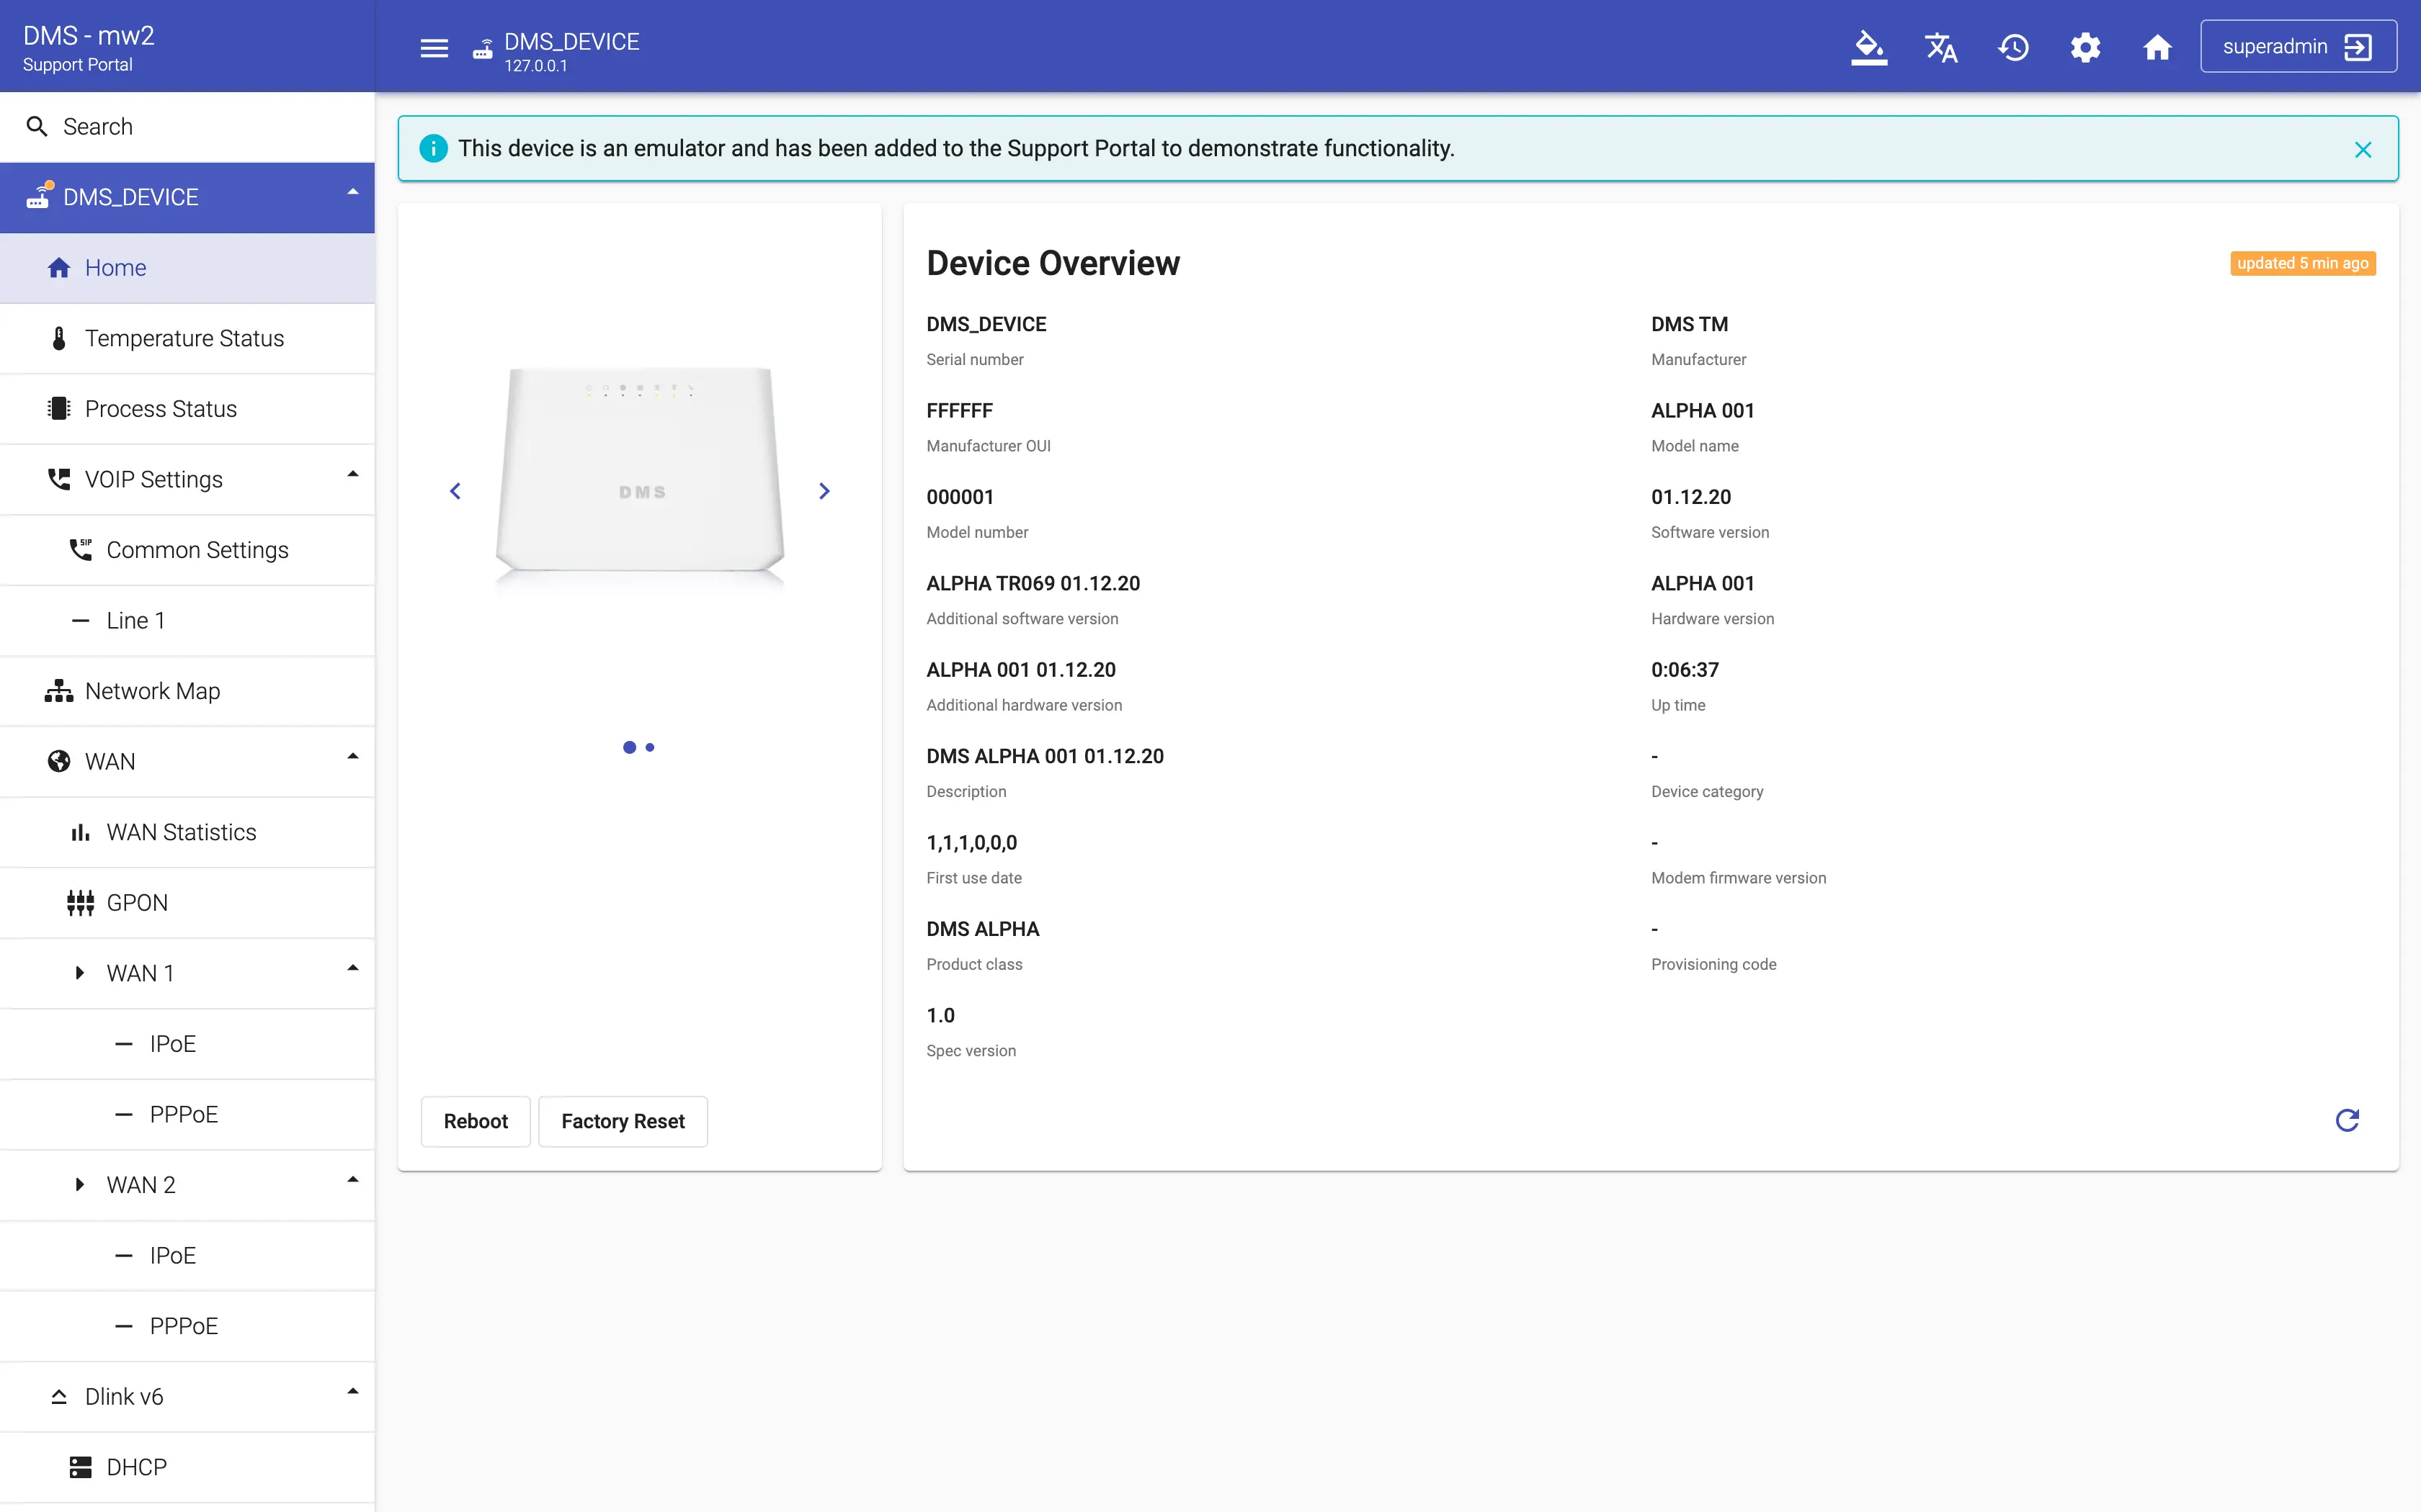Show previous device image
Viewport: 2421px width, 1512px height.
[x=455, y=491]
